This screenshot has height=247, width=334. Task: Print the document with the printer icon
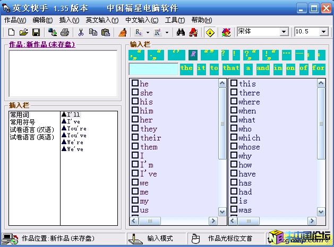(x=65, y=32)
